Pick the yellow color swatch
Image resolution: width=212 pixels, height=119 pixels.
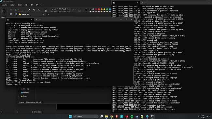105,9
